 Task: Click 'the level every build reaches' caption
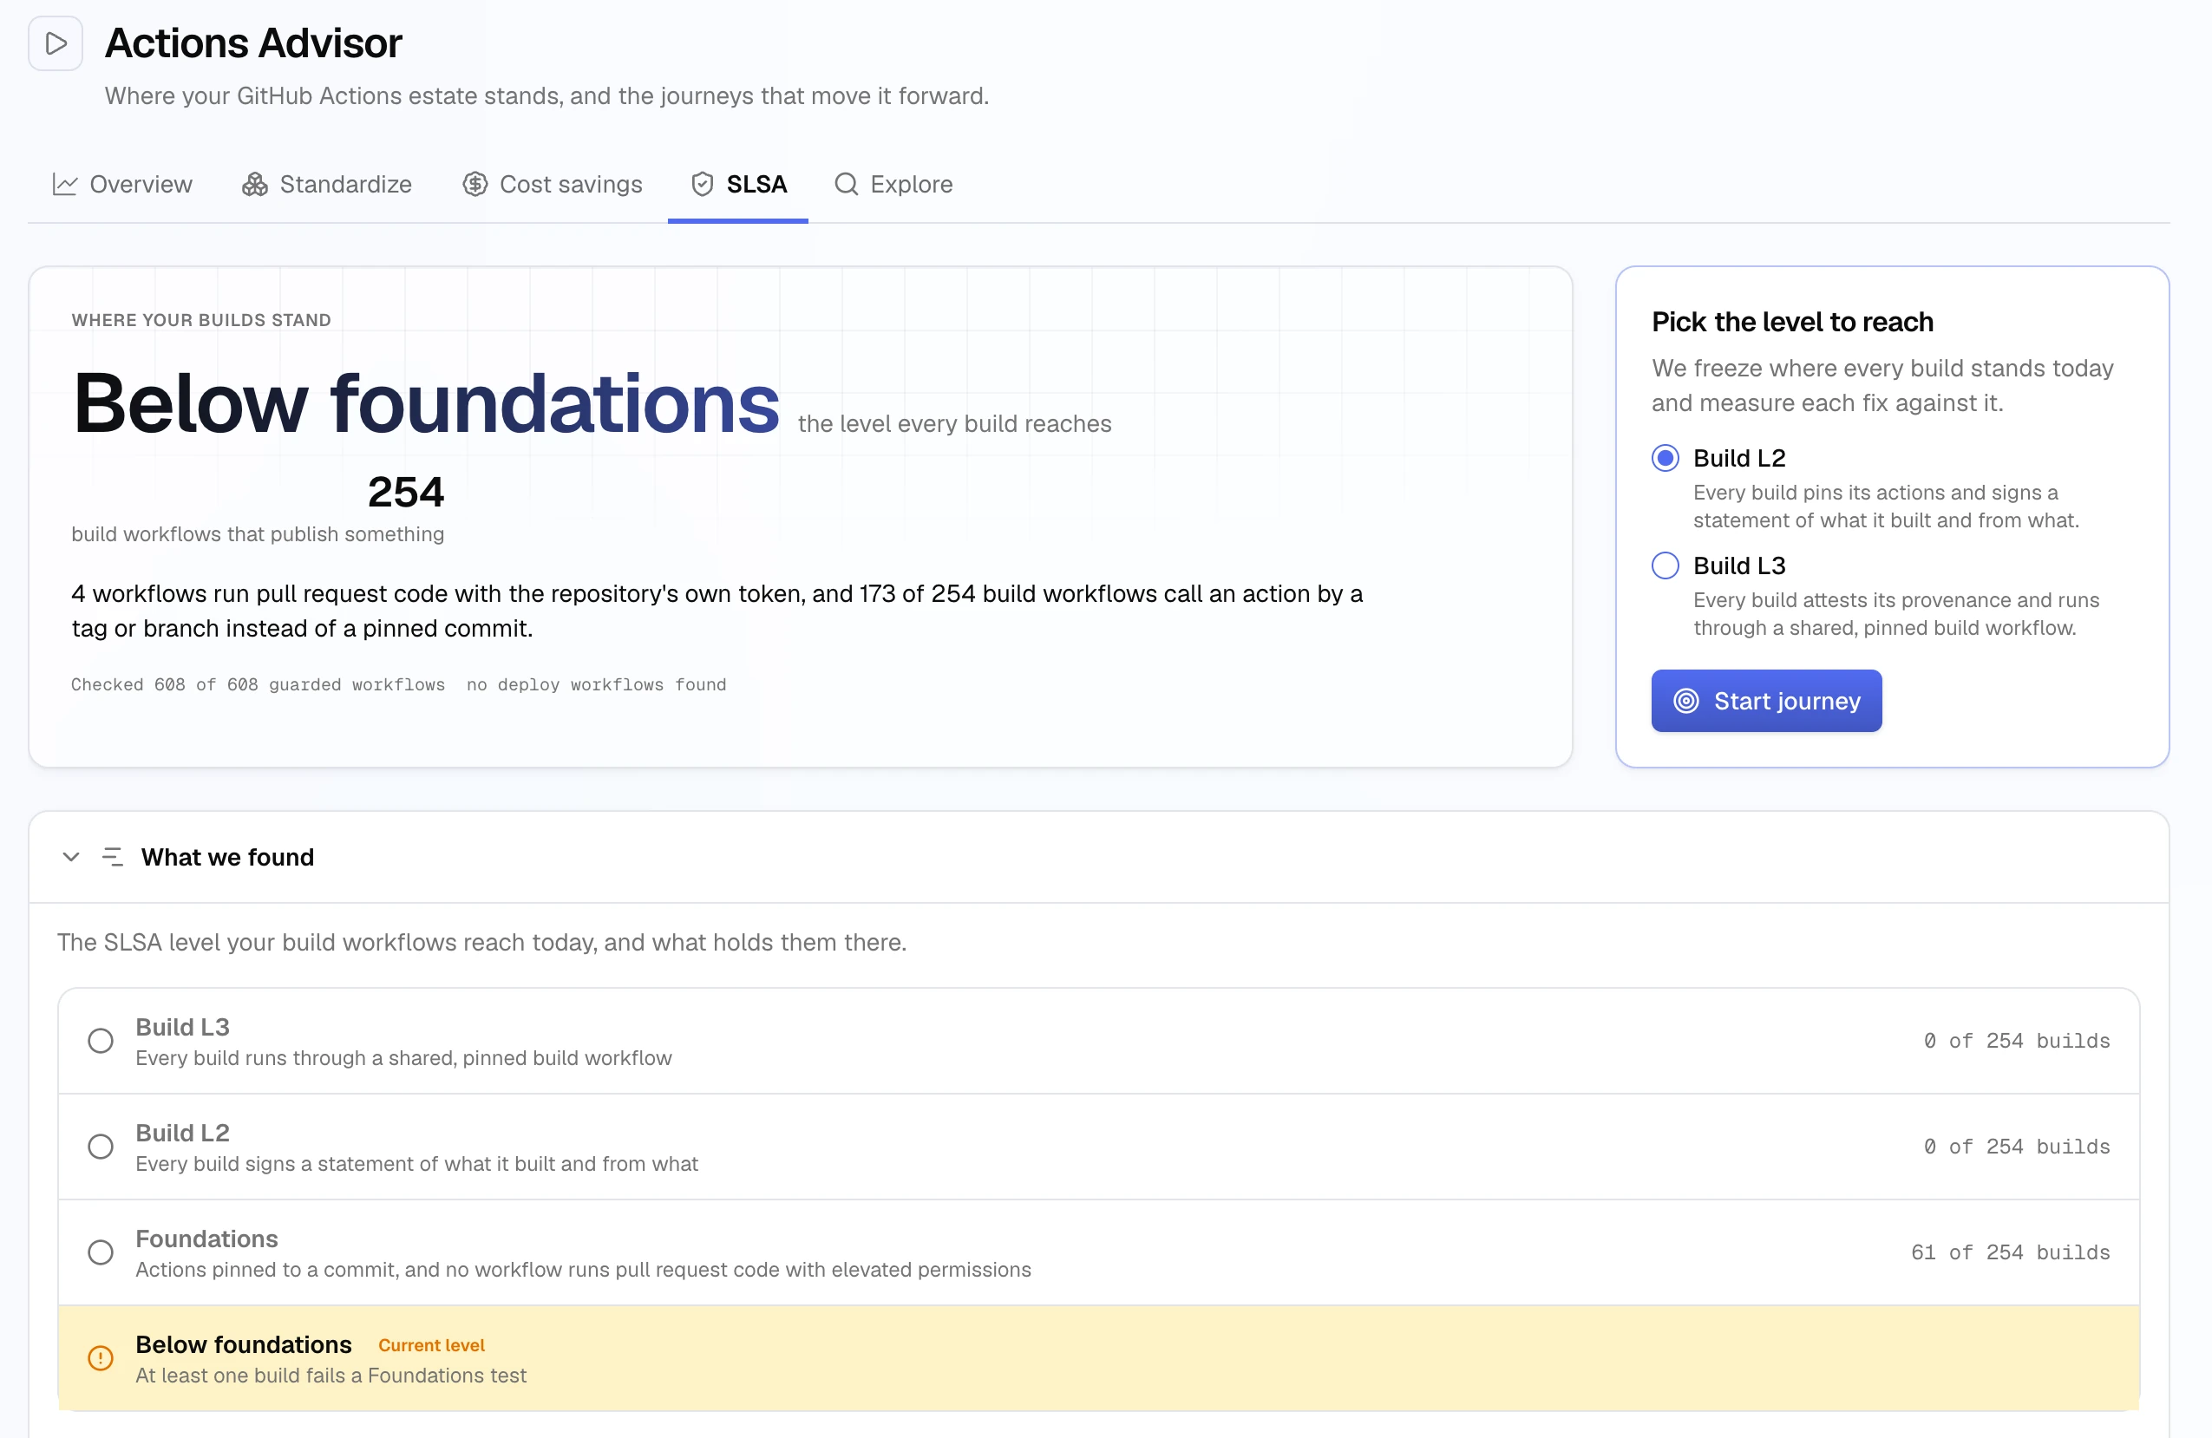coord(954,424)
